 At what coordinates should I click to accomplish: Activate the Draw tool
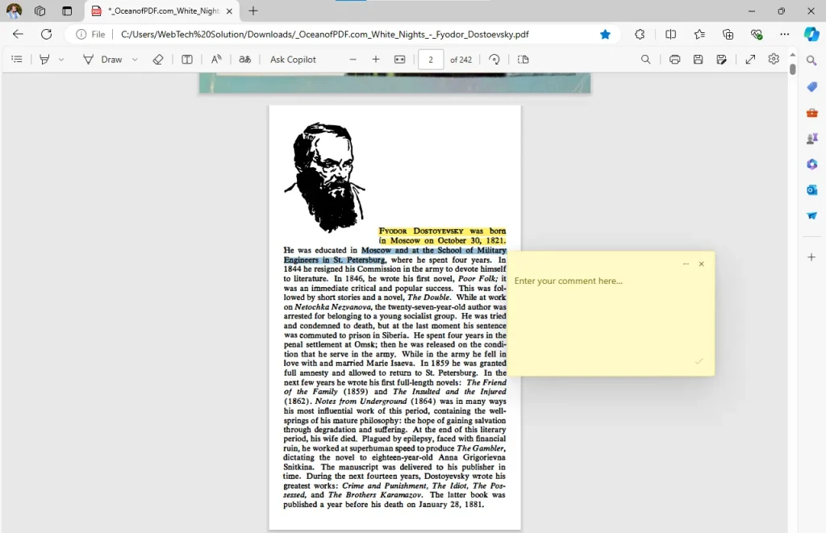tap(102, 60)
